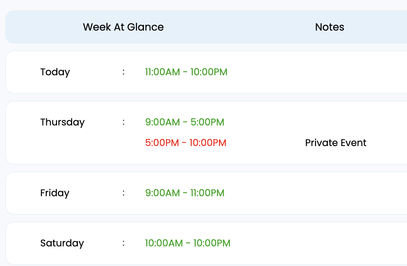The width and height of the screenshot is (407, 266).
Task: Select the Today row label
Action: pos(55,72)
